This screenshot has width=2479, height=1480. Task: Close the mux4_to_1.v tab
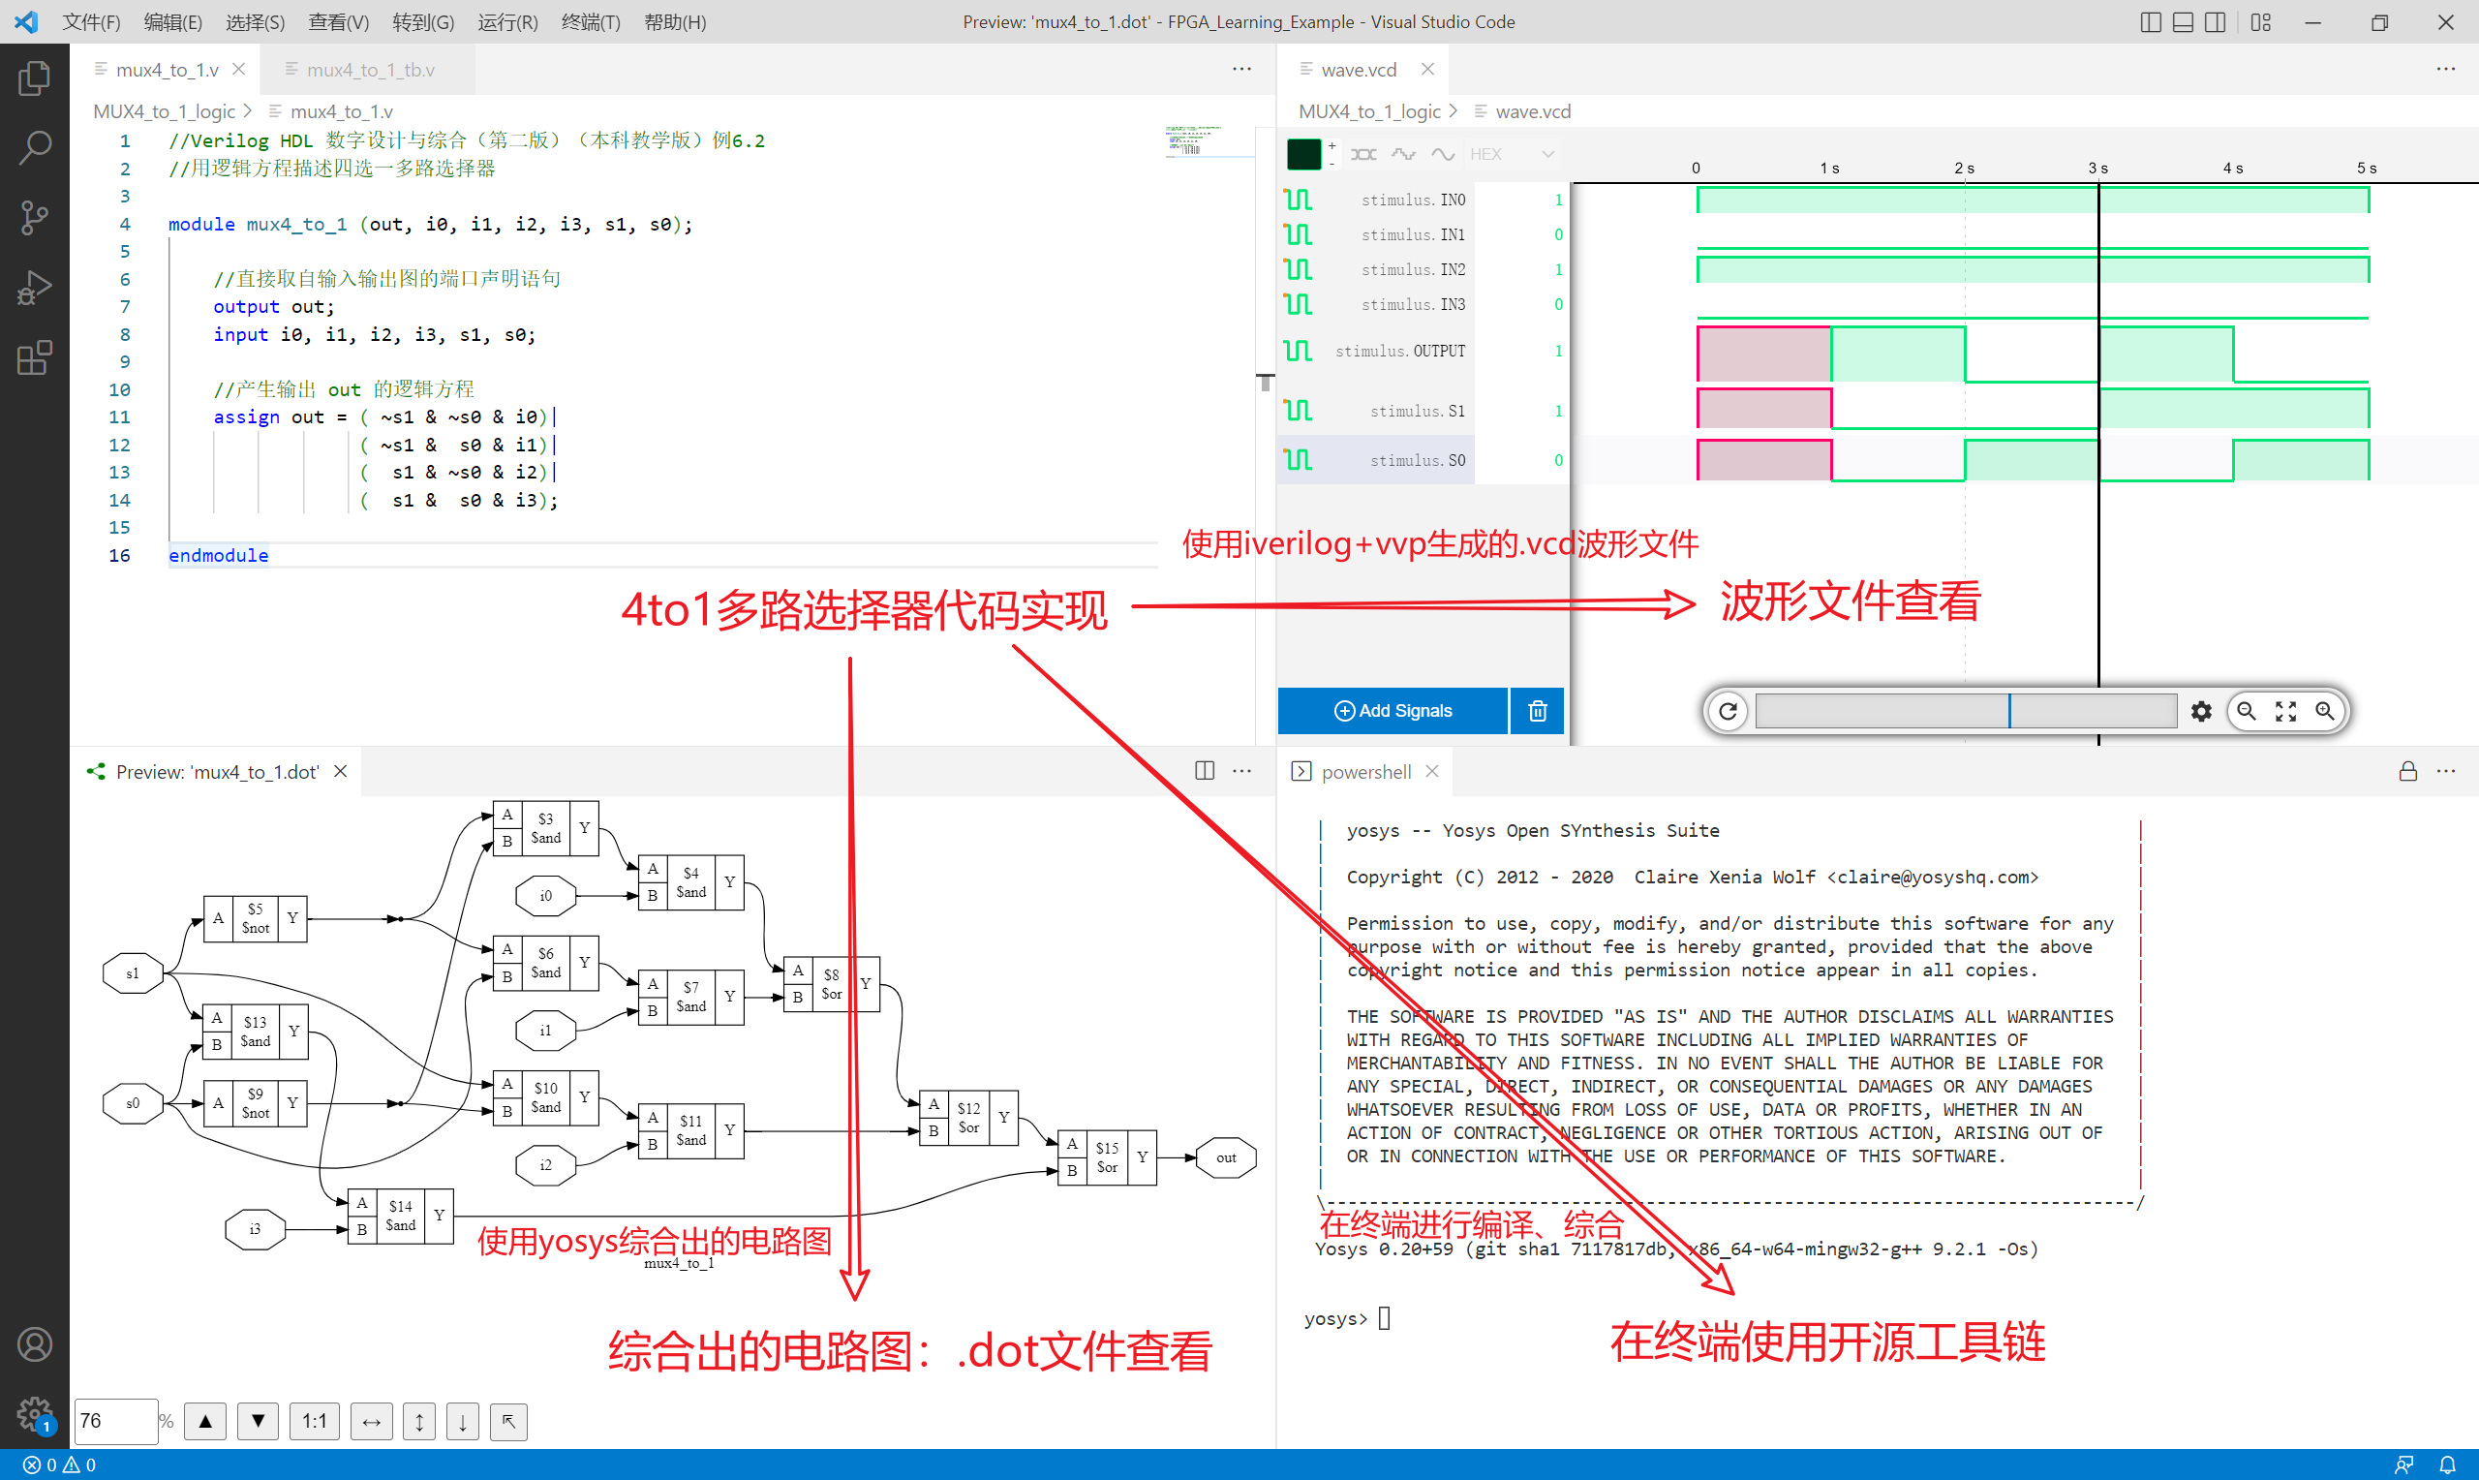point(238,69)
